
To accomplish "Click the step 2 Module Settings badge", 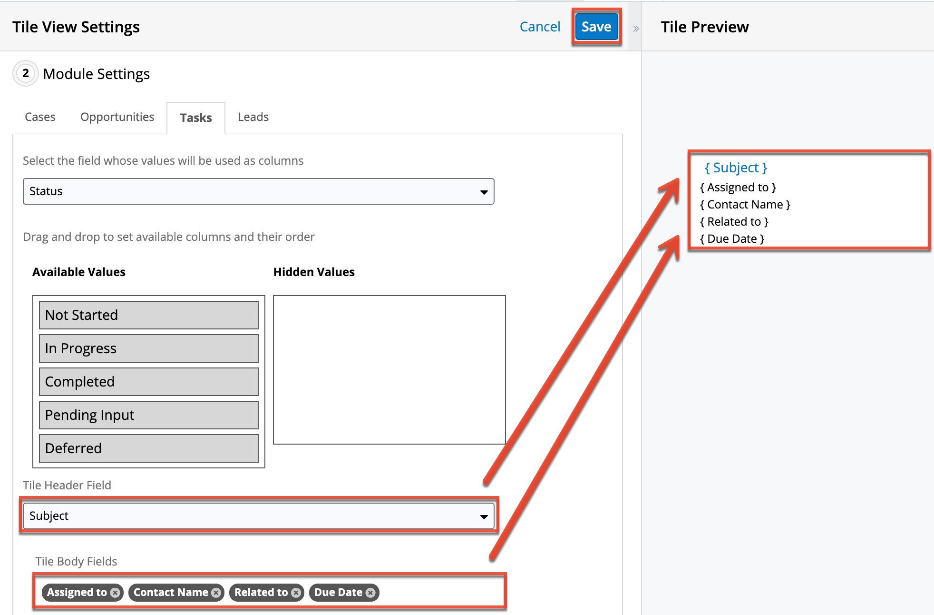I will pos(26,73).
